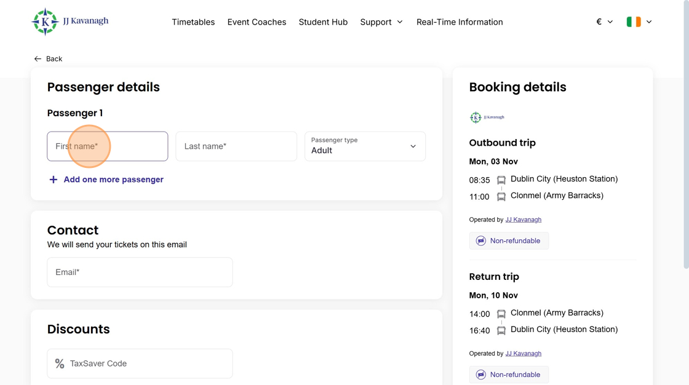Viewport: 689px width, 385px height.
Task: Click the return trip Non-refundable icon
Action: pyautogui.click(x=481, y=375)
